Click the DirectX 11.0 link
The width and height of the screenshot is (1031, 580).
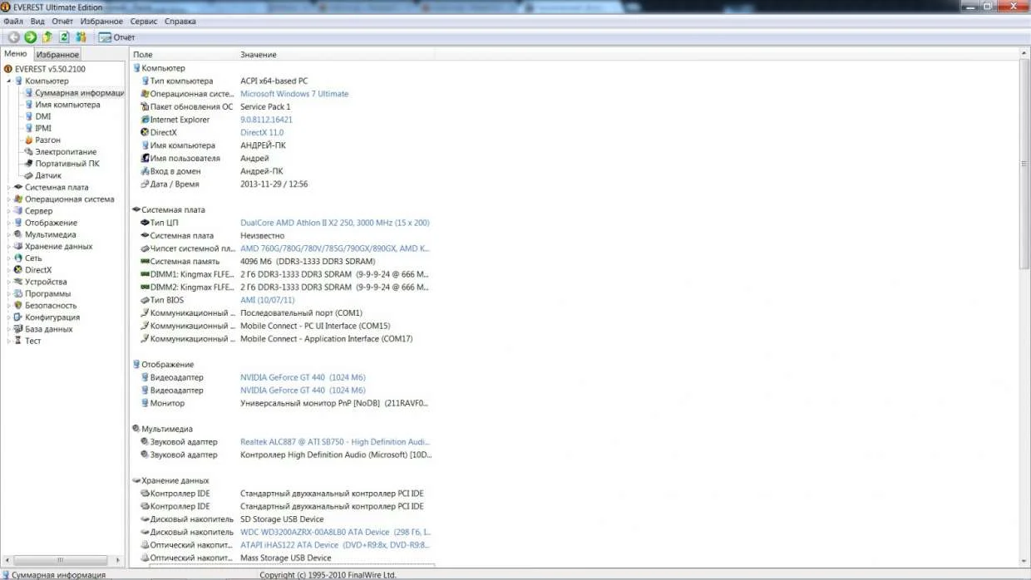(x=262, y=133)
